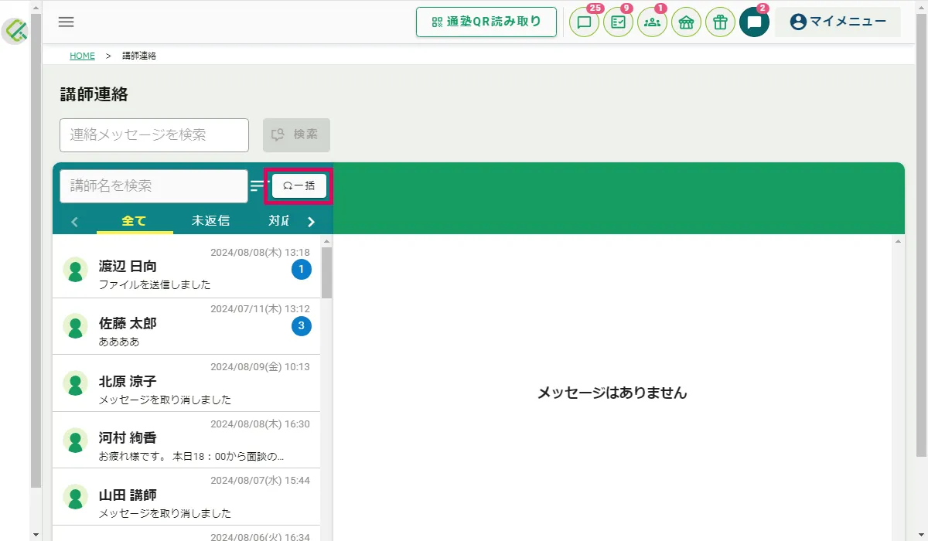
Task: Click 渡辺 日向's avatar icon
Action: [75, 270]
